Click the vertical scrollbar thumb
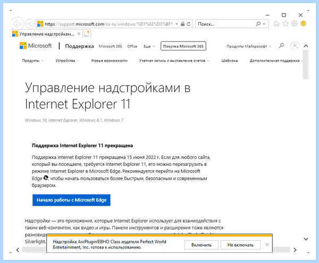The width and height of the screenshot is (319, 263). click(306, 65)
